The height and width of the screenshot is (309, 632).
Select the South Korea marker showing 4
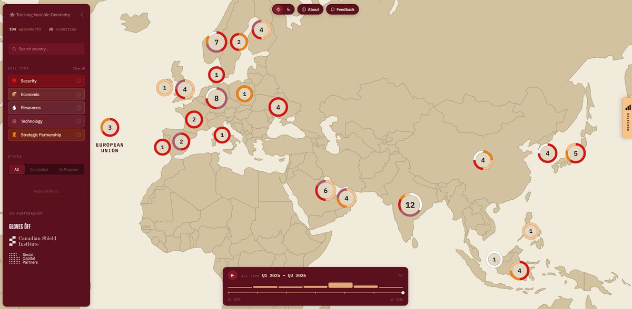[x=548, y=153]
